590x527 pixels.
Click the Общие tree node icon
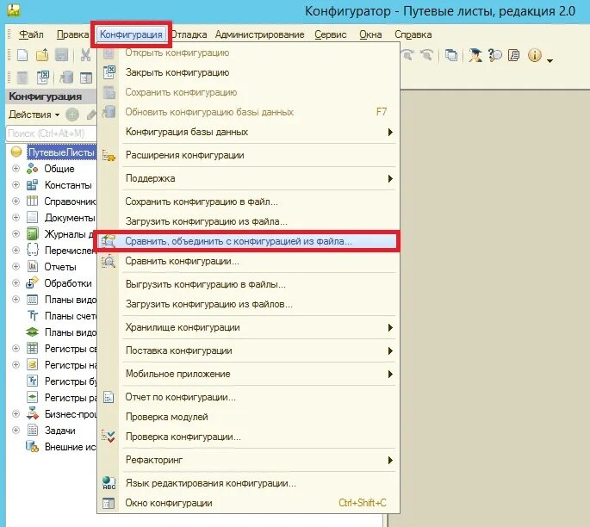pos(33,169)
